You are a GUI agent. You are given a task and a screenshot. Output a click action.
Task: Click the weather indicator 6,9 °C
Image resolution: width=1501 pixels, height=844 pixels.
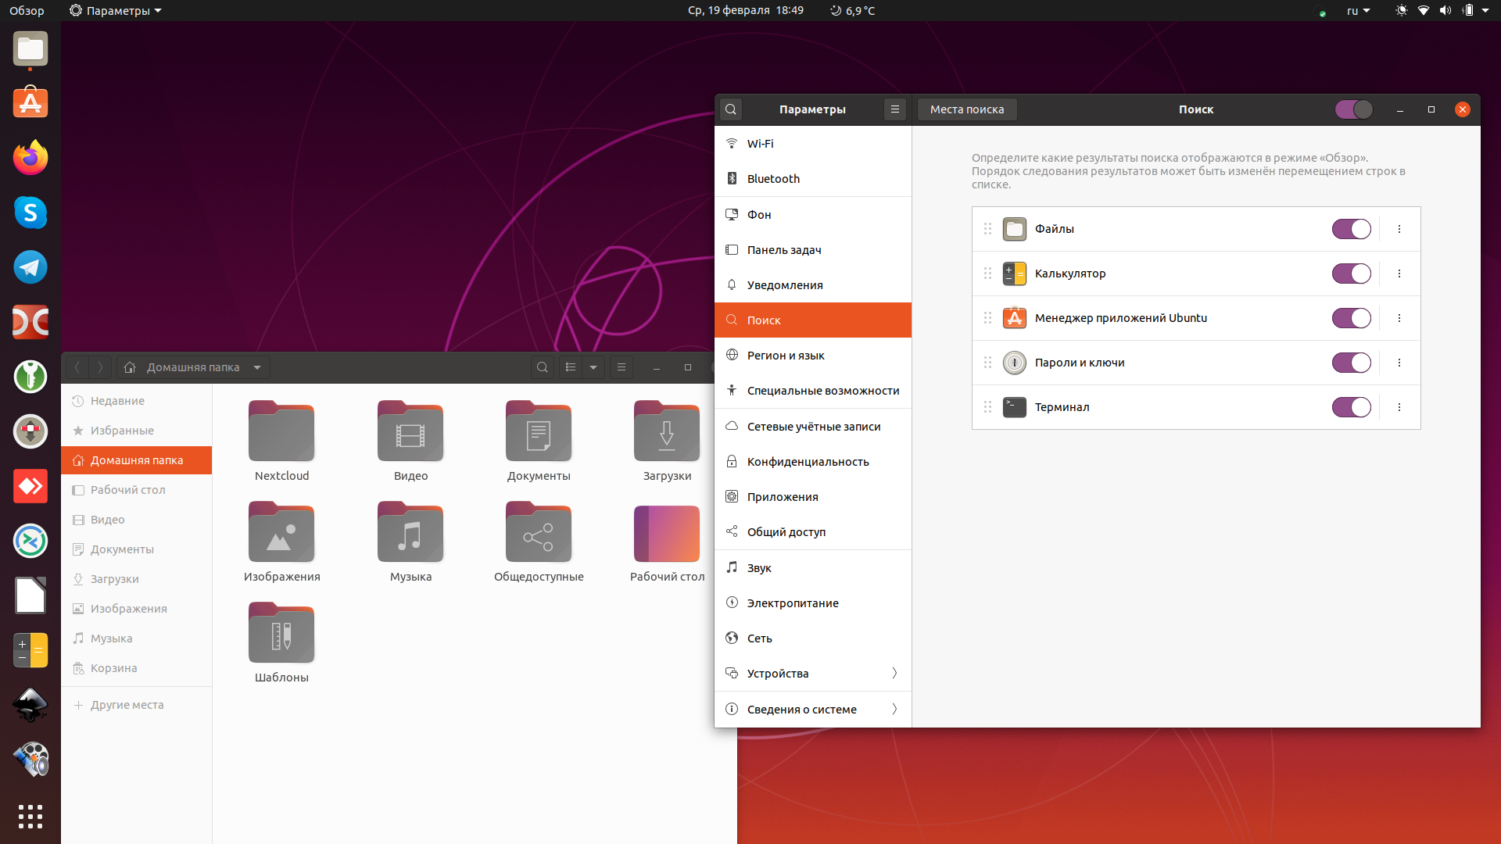tap(852, 11)
